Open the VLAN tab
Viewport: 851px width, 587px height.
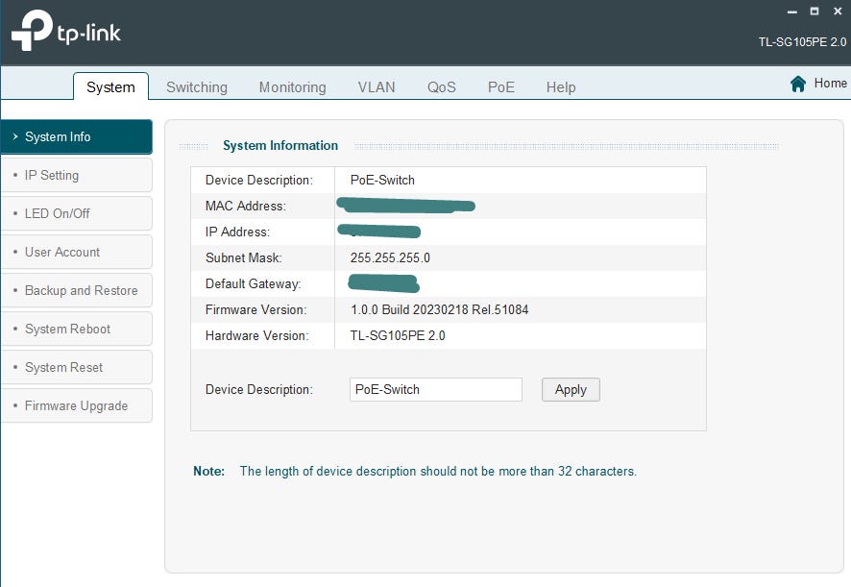pyautogui.click(x=377, y=87)
